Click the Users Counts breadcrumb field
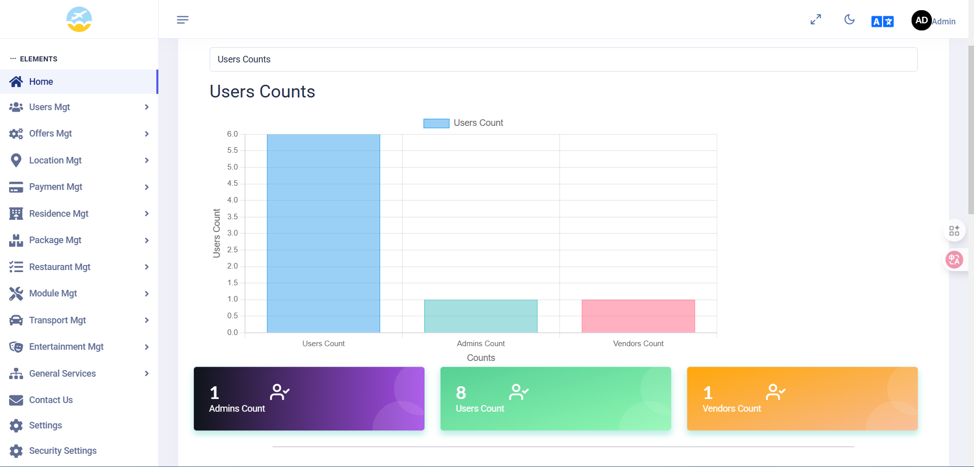Screen dimensions: 974x467 pos(563,59)
